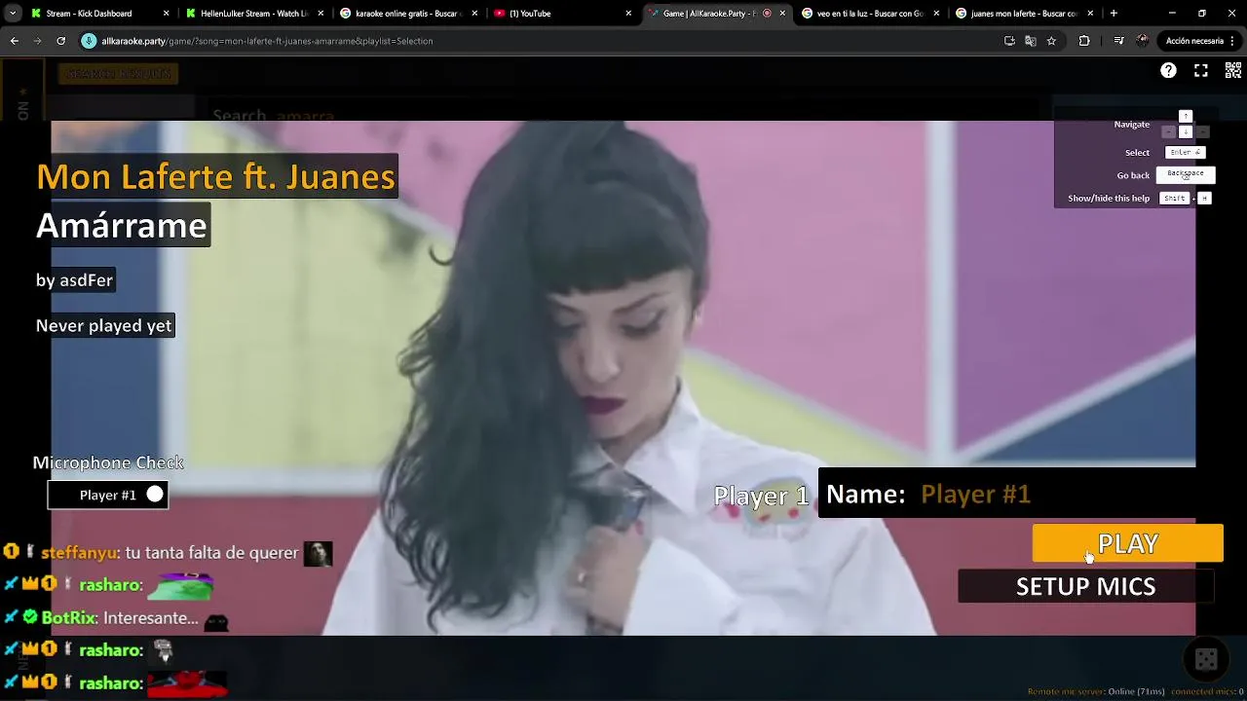
Task: Close the YouTube tab
Action: pos(628,14)
